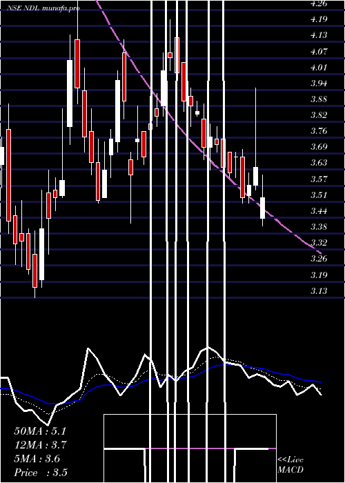Click the 3.76 price axis label
This screenshot has height=483, width=345.
[x=319, y=131]
